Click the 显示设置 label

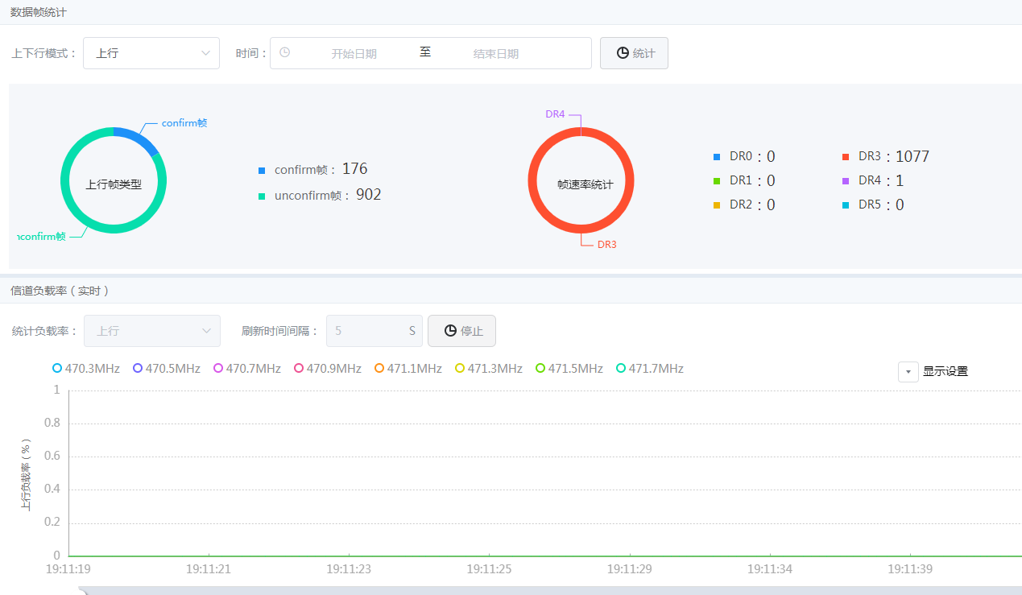[945, 371]
